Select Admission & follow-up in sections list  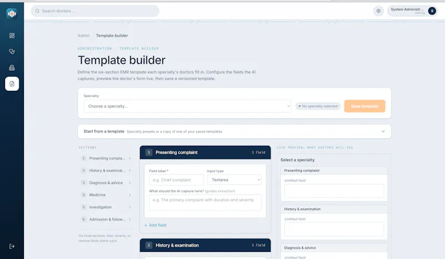pos(106,219)
